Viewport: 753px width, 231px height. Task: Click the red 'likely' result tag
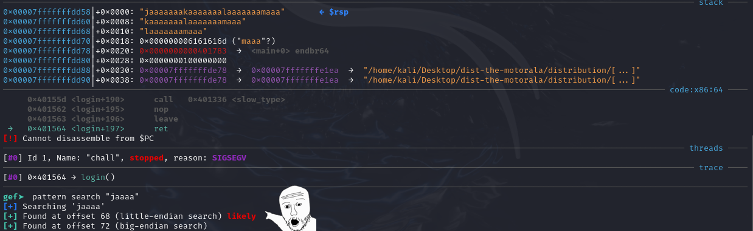[x=241, y=216]
